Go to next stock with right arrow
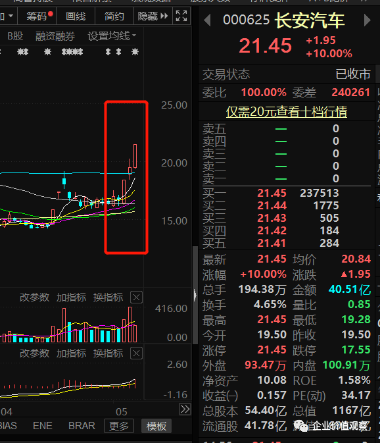This screenshot has width=380, height=443. click(x=367, y=20)
